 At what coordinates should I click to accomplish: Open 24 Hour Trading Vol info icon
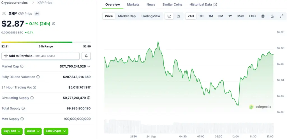(34, 87)
